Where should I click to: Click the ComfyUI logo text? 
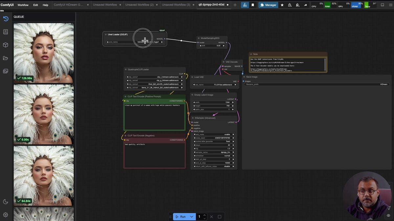point(7,5)
